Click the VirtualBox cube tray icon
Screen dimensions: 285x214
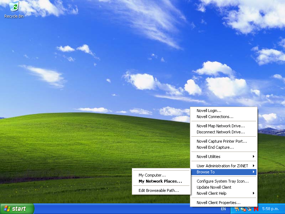coord(250,209)
